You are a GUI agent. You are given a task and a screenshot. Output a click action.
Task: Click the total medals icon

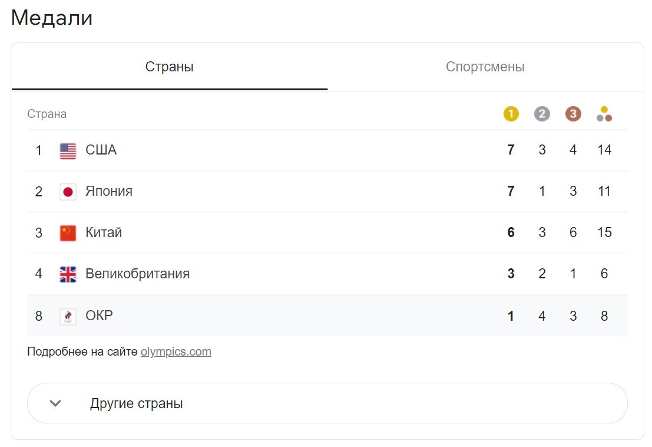[604, 114]
